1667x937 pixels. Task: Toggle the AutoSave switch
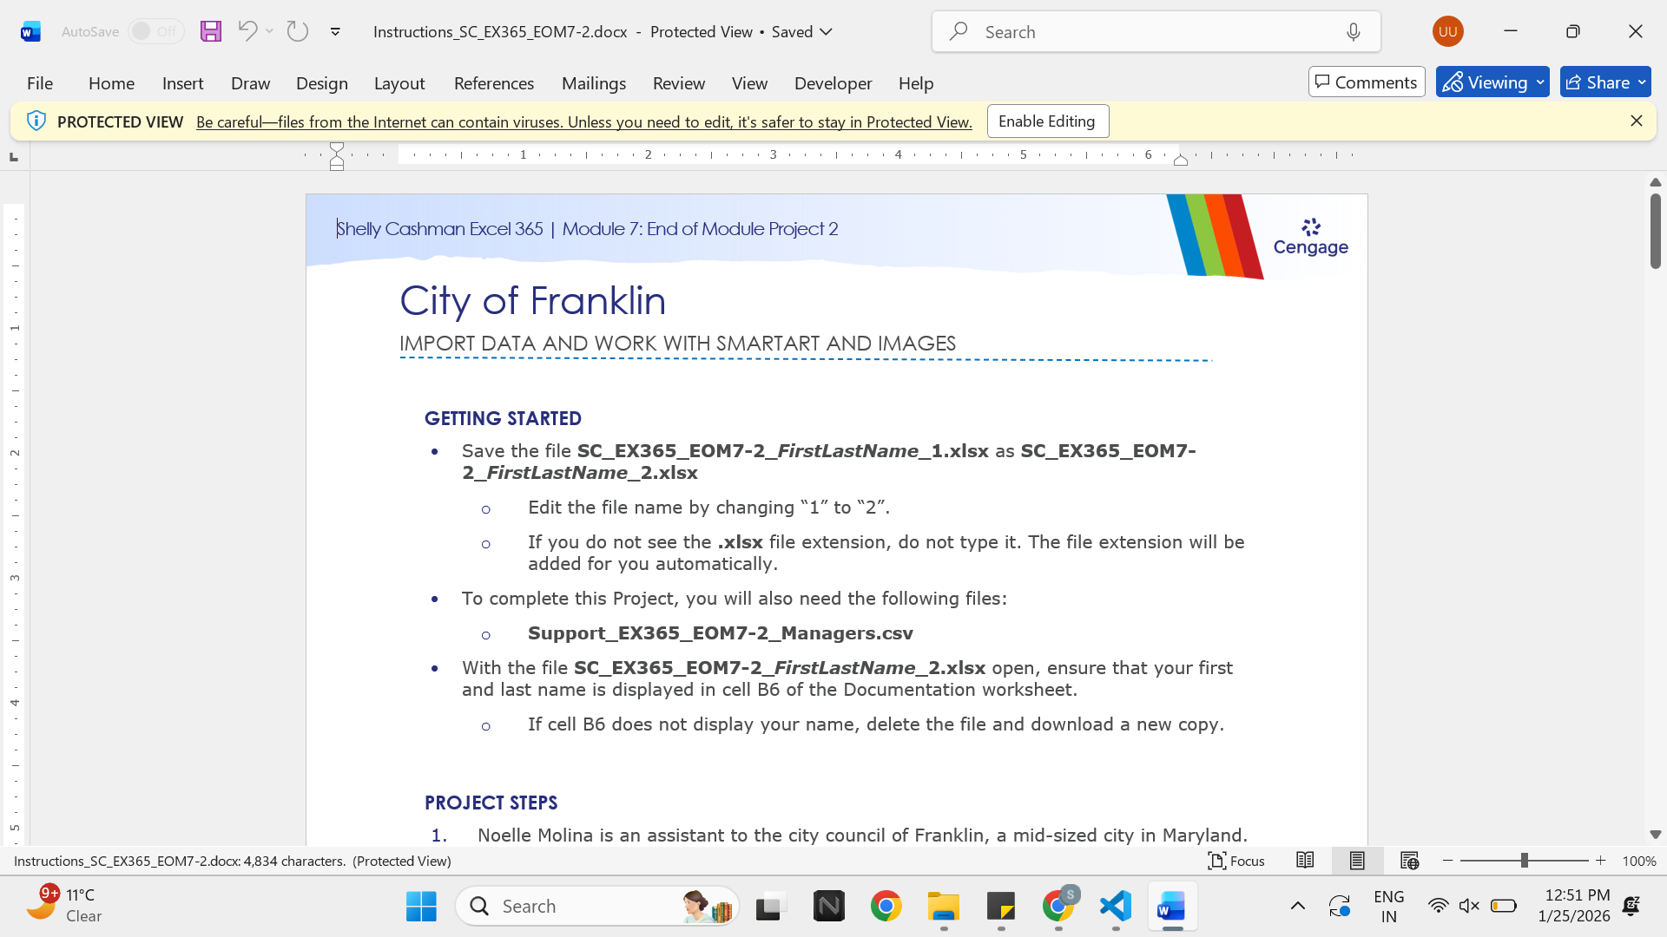click(x=156, y=31)
